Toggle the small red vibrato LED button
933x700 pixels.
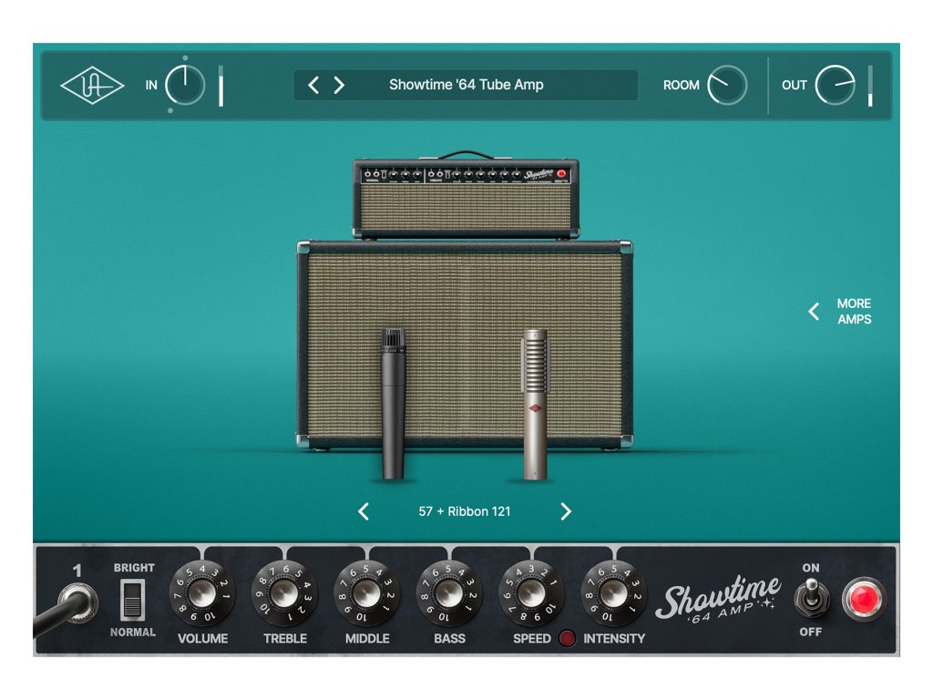click(x=567, y=638)
